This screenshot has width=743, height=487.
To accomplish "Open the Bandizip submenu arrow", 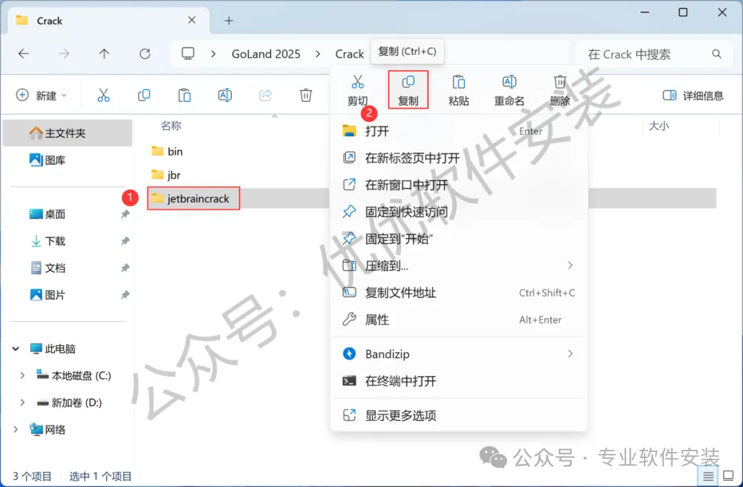I will tap(570, 354).
